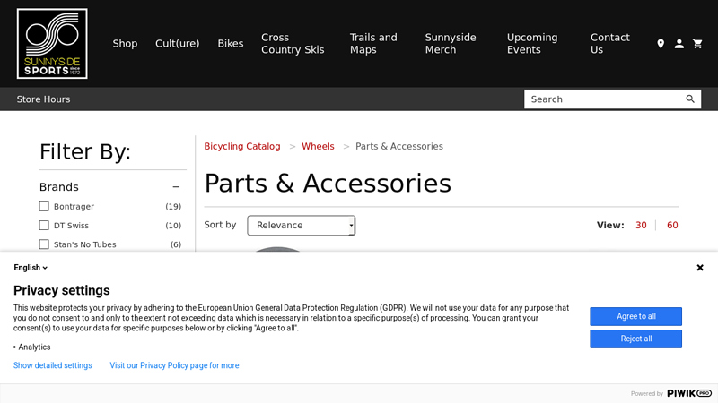Open Show detailed settings link
Viewport: 718px width, 403px height.
pos(53,365)
